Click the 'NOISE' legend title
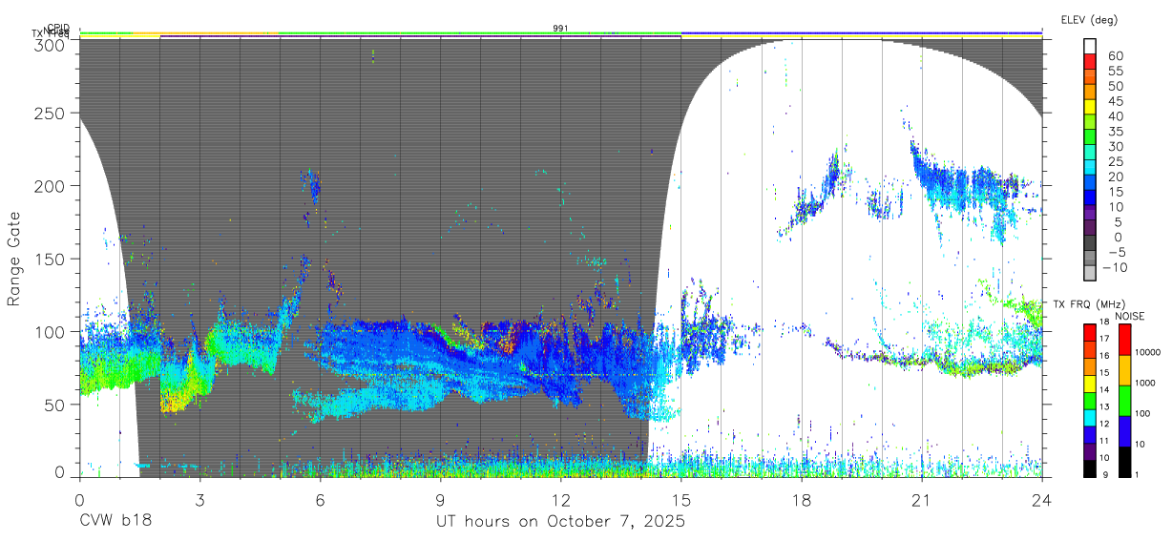Screen dimensions: 1172x541 (1132, 316)
